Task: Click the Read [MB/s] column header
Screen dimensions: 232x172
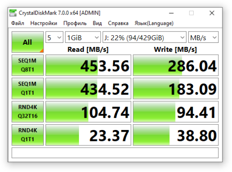Action: click(x=88, y=50)
